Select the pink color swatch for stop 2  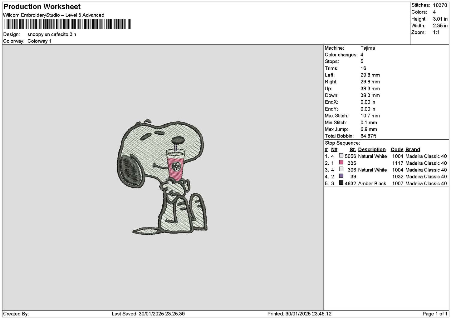pos(341,162)
